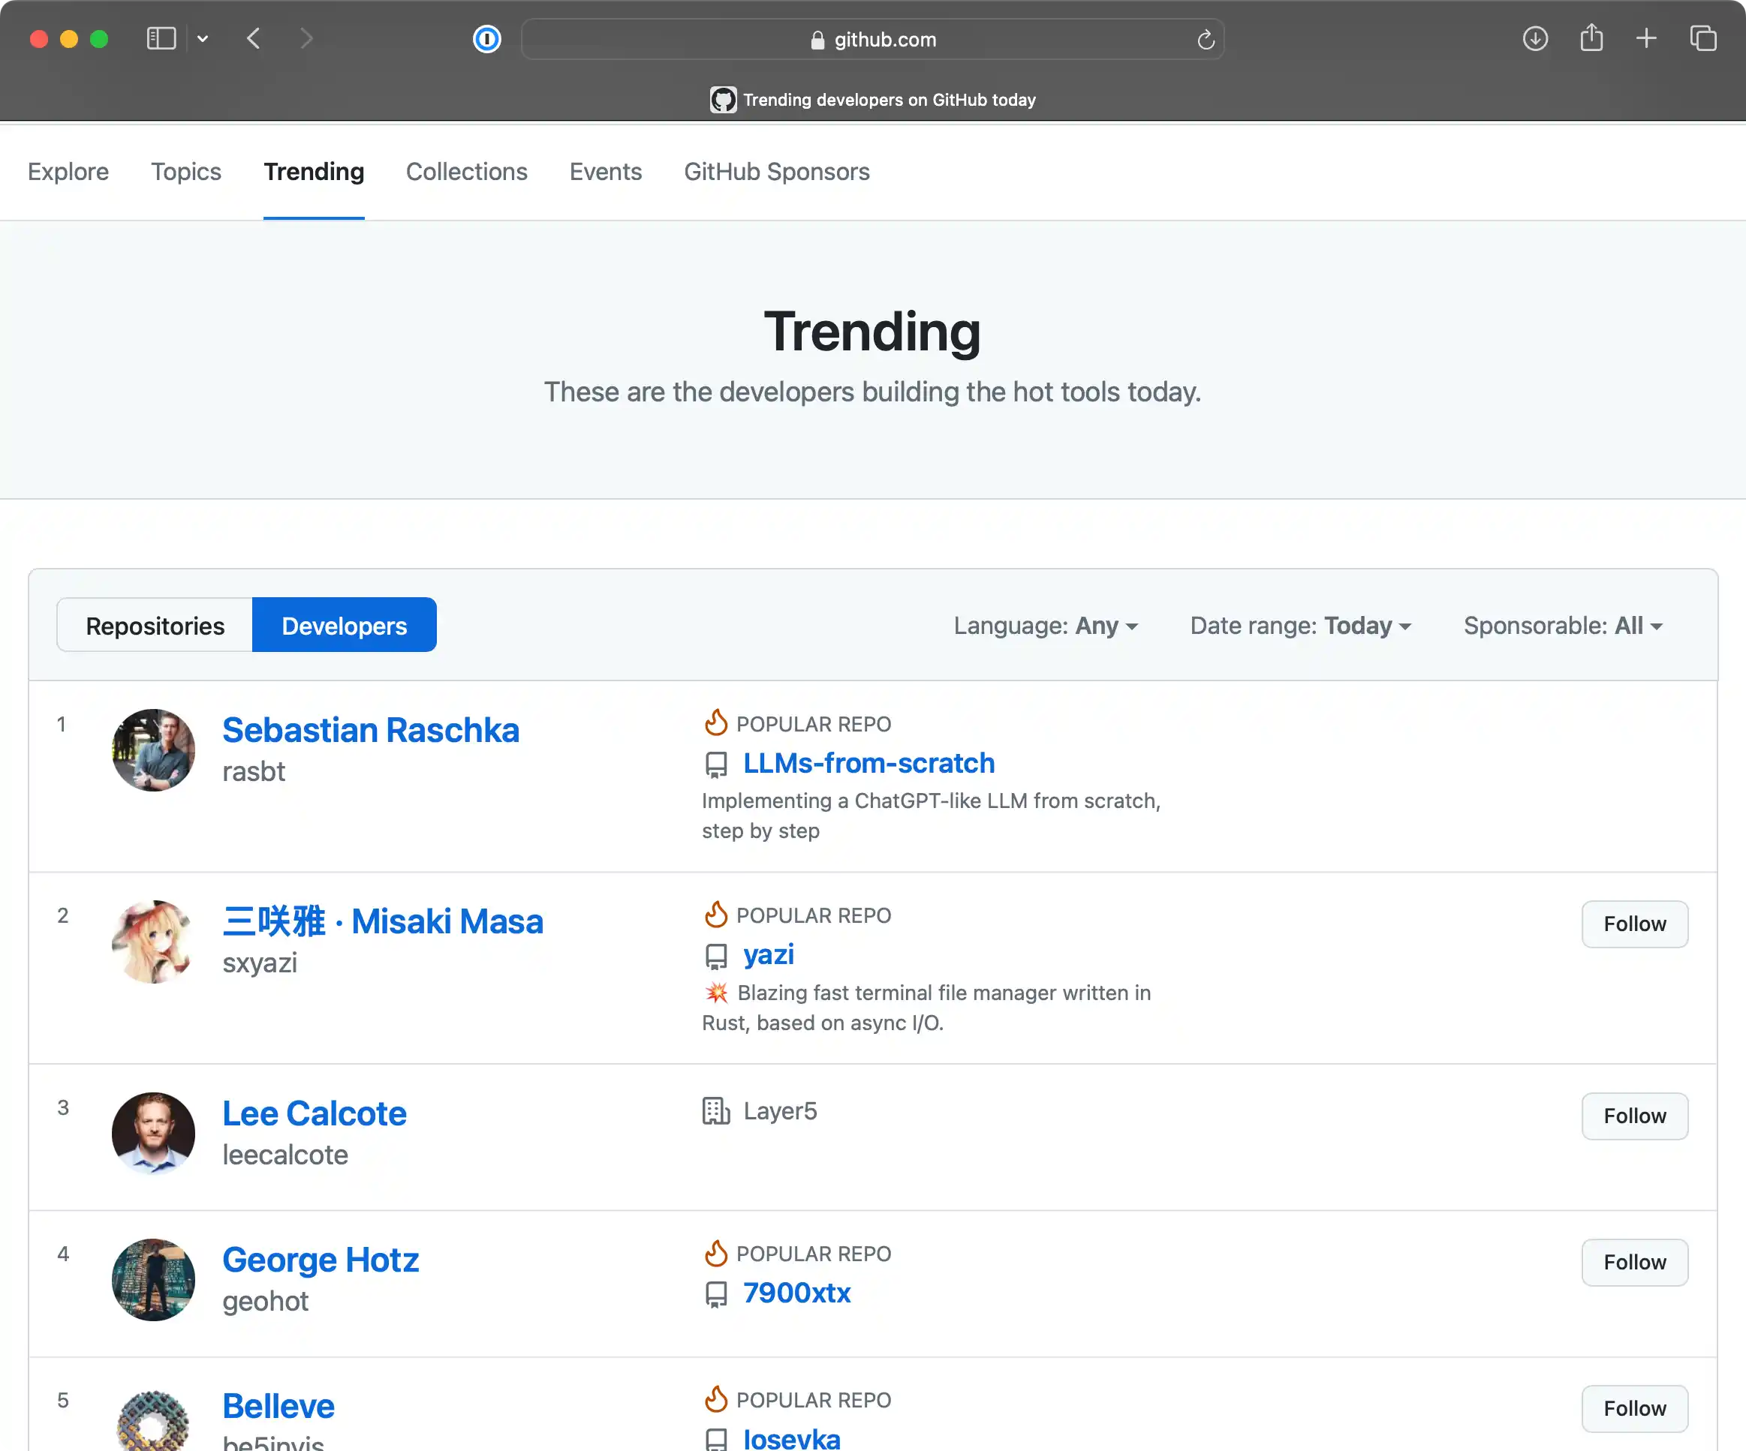Click Lee Calcote's avatar
This screenshot has width=1746, height=1451.
click(154, 1134)
